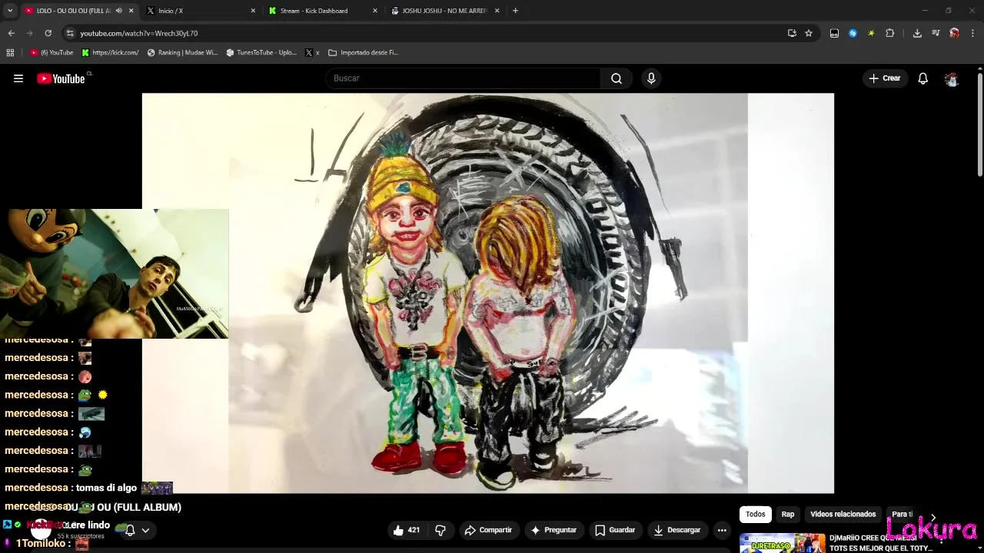Open the Chrome profile avatar

click(x=954, y=33)
